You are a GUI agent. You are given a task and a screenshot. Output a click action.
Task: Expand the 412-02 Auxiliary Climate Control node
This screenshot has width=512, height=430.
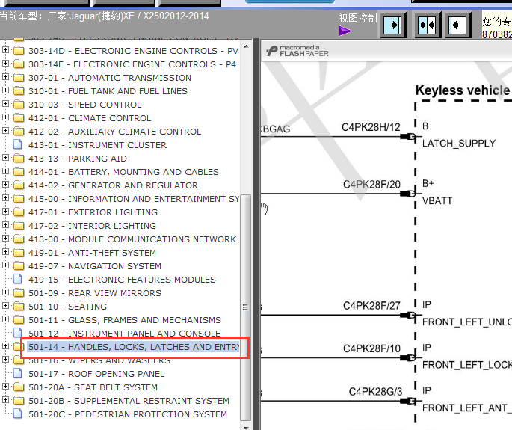(5, 130)
